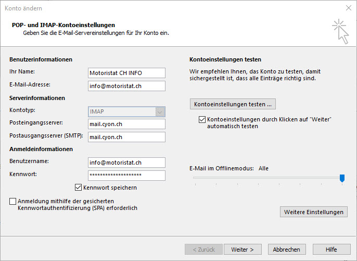Select the Kennwort password field
The image size is (357, 261).
[126, 175]
